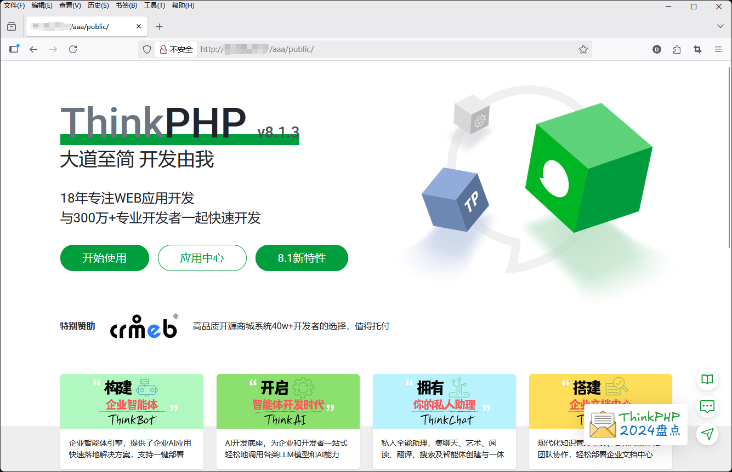The height and width of the screenshot is (472, 732).
Task: Click the crmeb sponsor logo
Action: point(144,326)
